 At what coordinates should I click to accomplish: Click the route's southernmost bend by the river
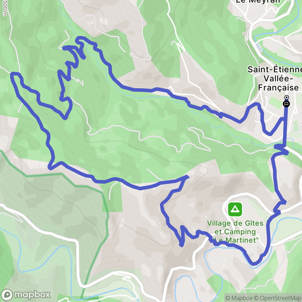253,263
